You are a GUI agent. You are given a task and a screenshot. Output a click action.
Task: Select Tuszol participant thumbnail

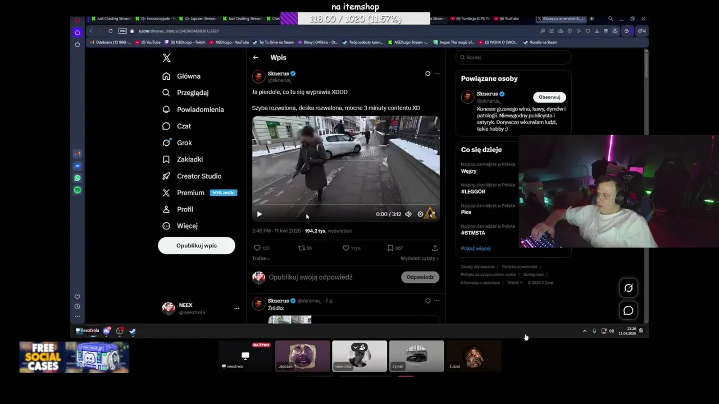coord(474,356)
